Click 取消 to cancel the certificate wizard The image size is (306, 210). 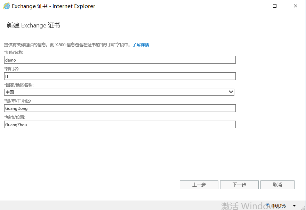click(277, 185)
